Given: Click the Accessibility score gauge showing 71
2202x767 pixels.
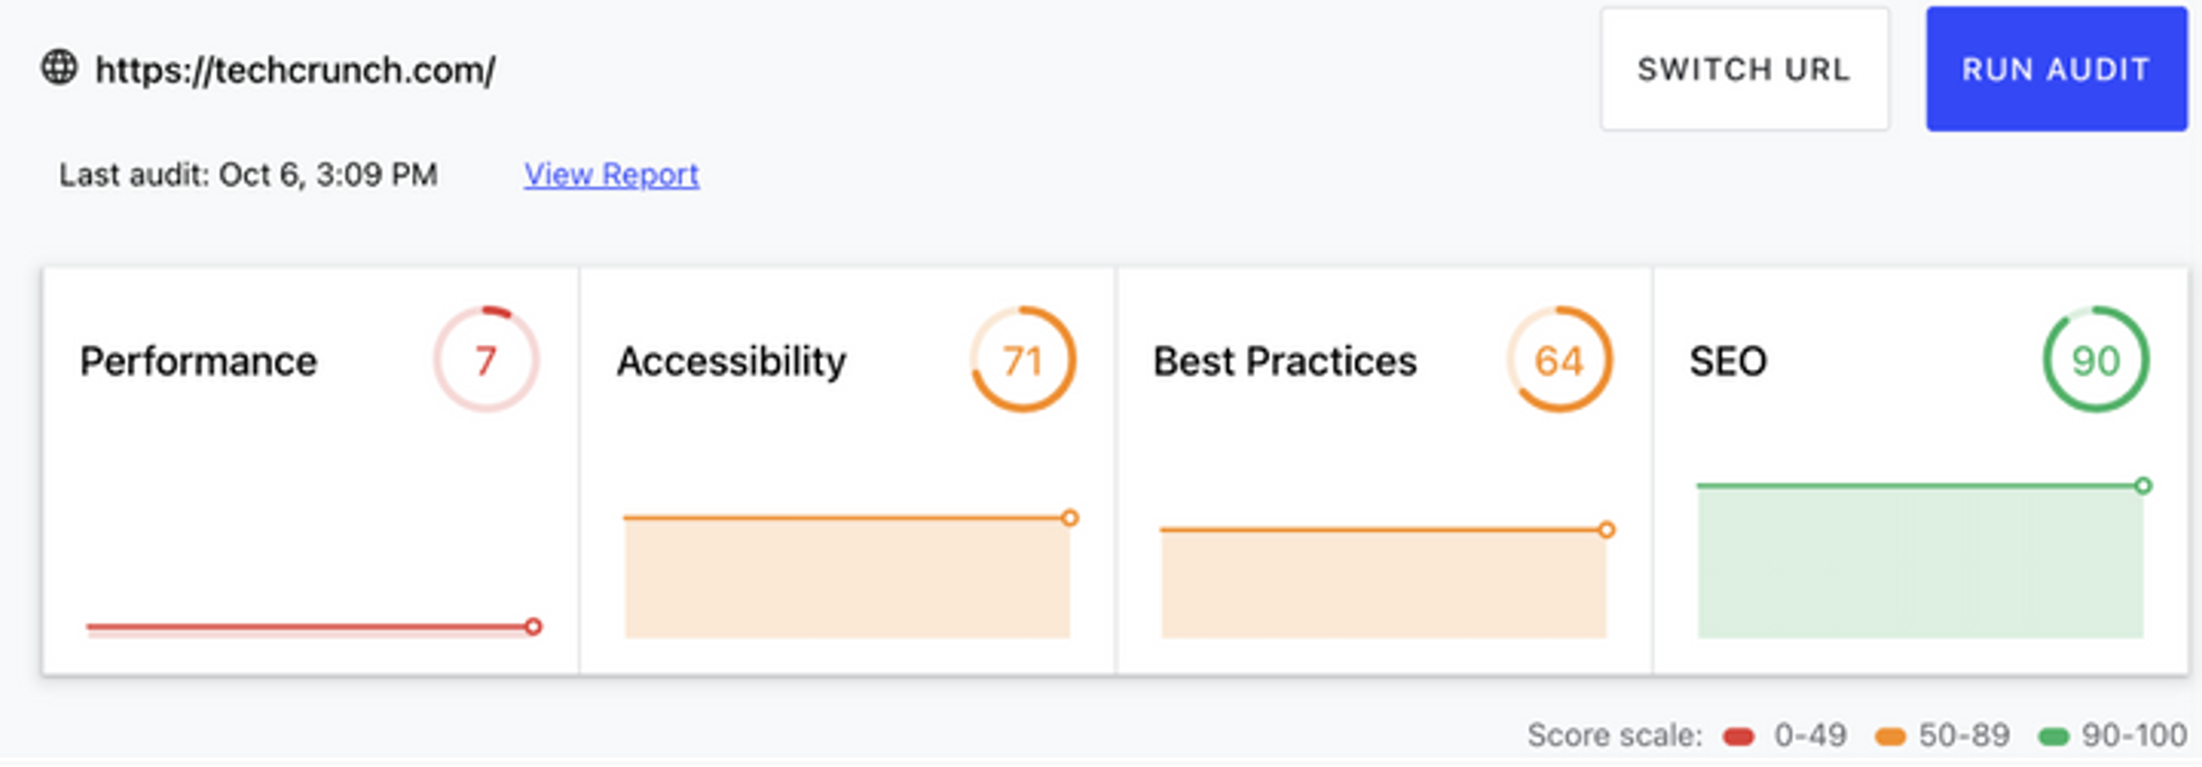Looking at the screenshot, I should [x=1022, y=360].
